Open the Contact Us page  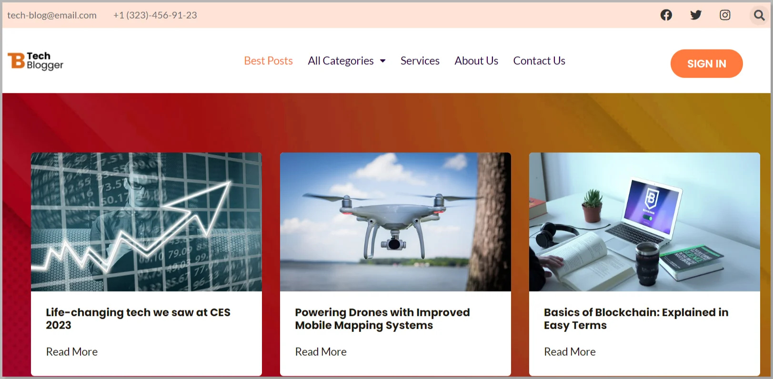[x=539, y=61]
